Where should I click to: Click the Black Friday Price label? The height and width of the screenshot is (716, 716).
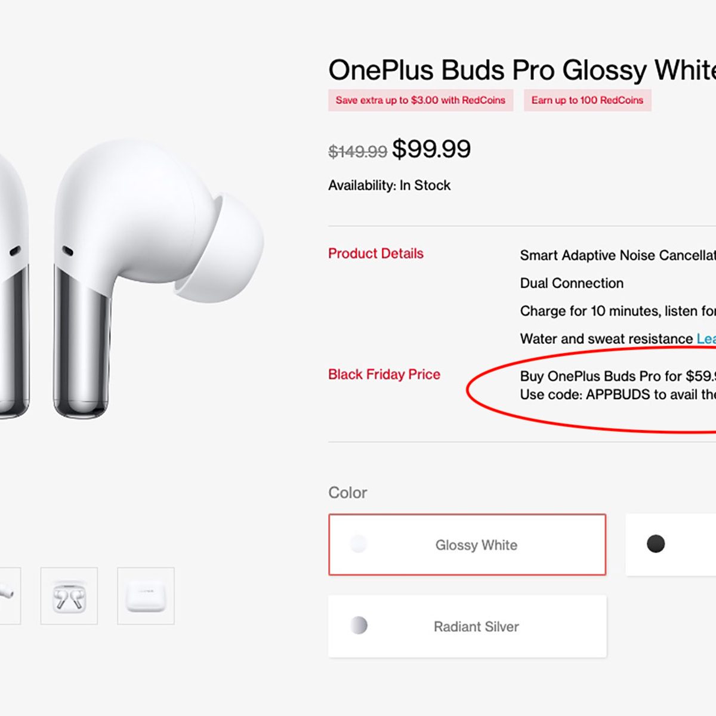click(384, 375)
